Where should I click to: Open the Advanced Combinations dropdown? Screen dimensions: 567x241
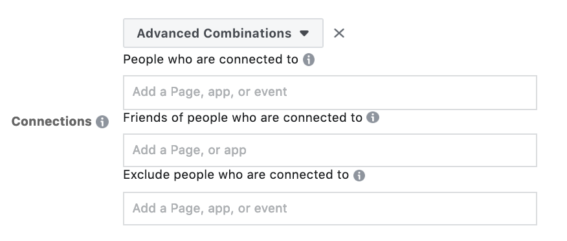click(x=223, y=33)
